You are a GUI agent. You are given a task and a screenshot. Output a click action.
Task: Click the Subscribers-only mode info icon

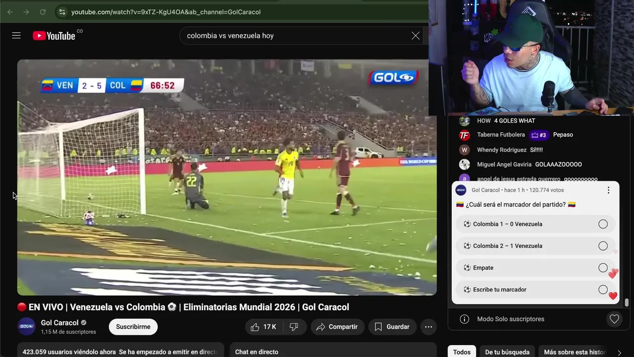coord(464,319)
